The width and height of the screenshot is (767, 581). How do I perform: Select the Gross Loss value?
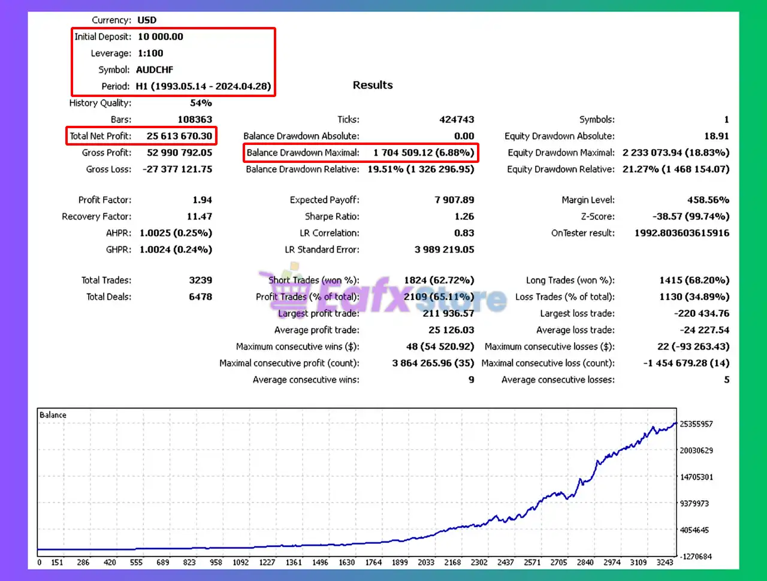(x=177, y=170)
